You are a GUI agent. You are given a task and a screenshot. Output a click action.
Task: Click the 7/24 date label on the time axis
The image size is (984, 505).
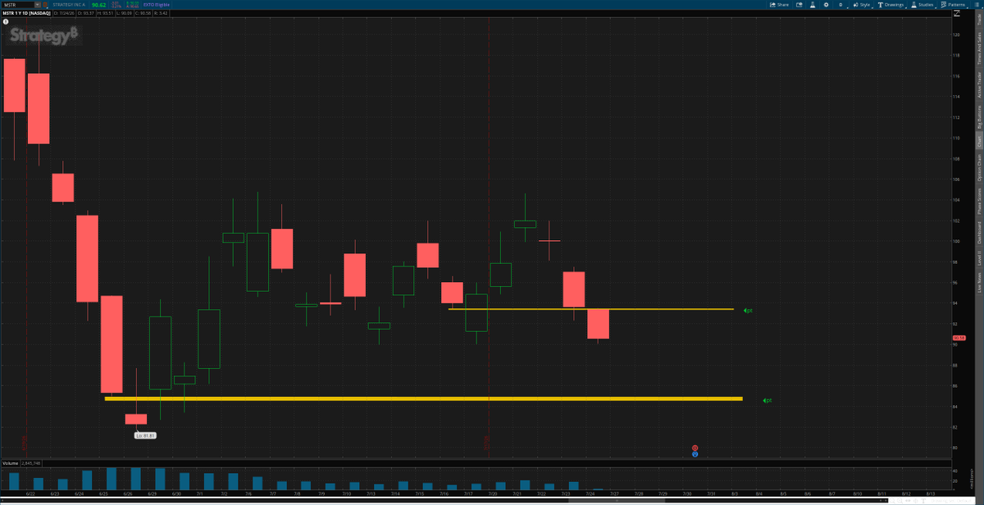592,494
